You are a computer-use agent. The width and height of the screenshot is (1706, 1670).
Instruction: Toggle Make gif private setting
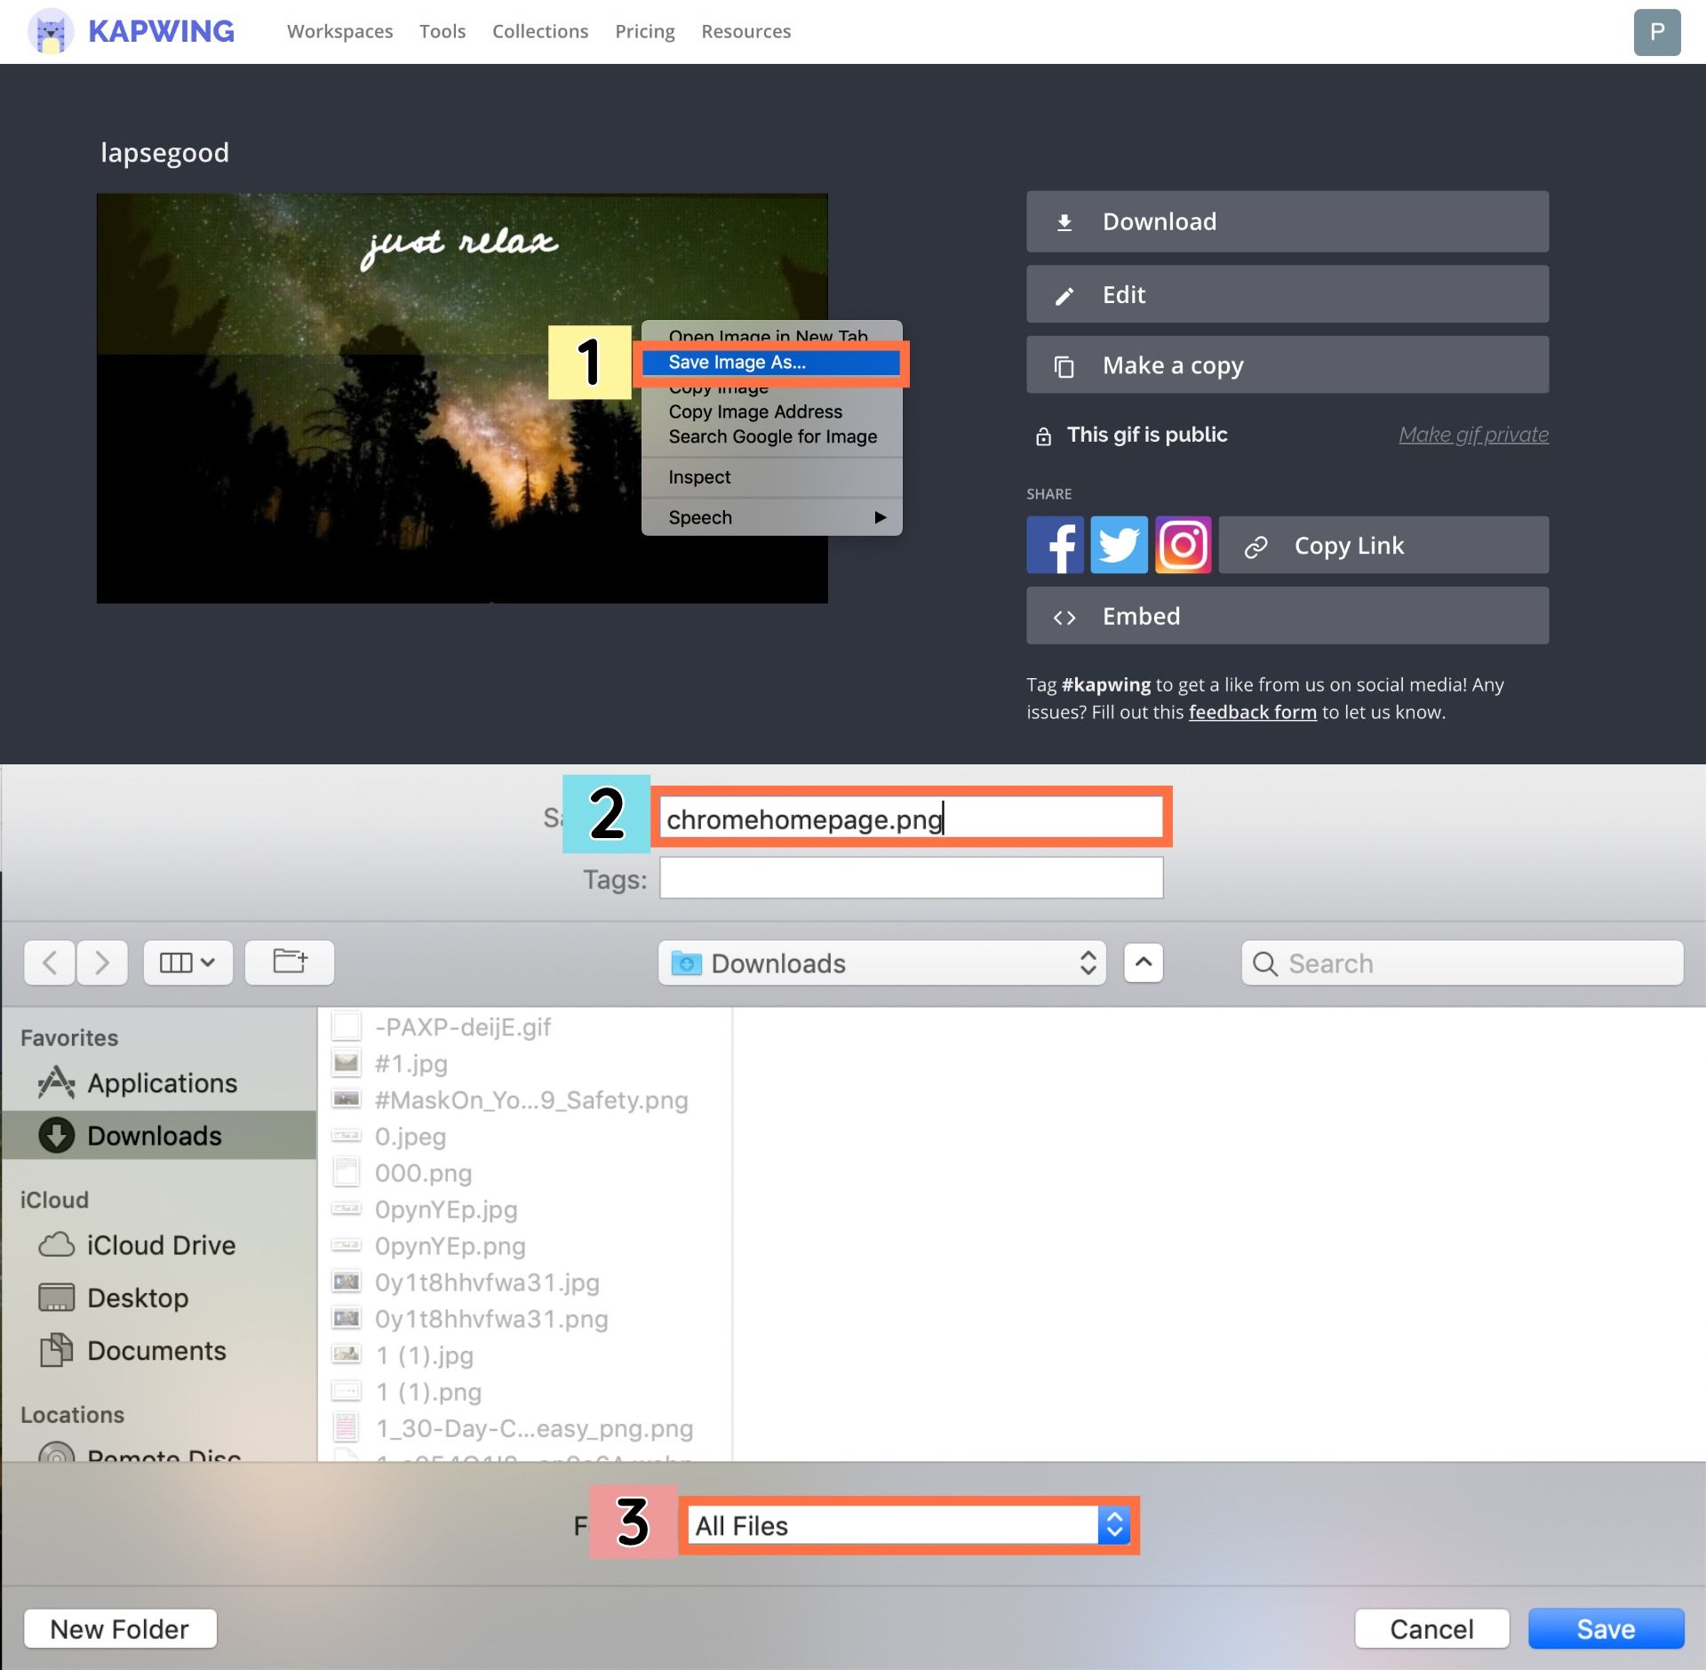(x=1473, y=435)
